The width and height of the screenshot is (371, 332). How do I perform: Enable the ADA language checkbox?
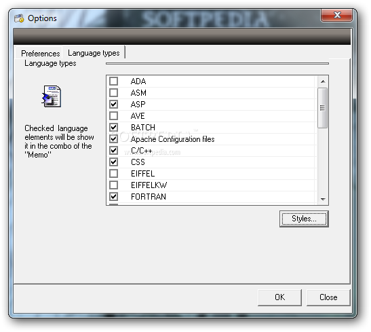(x=113, y=81)
